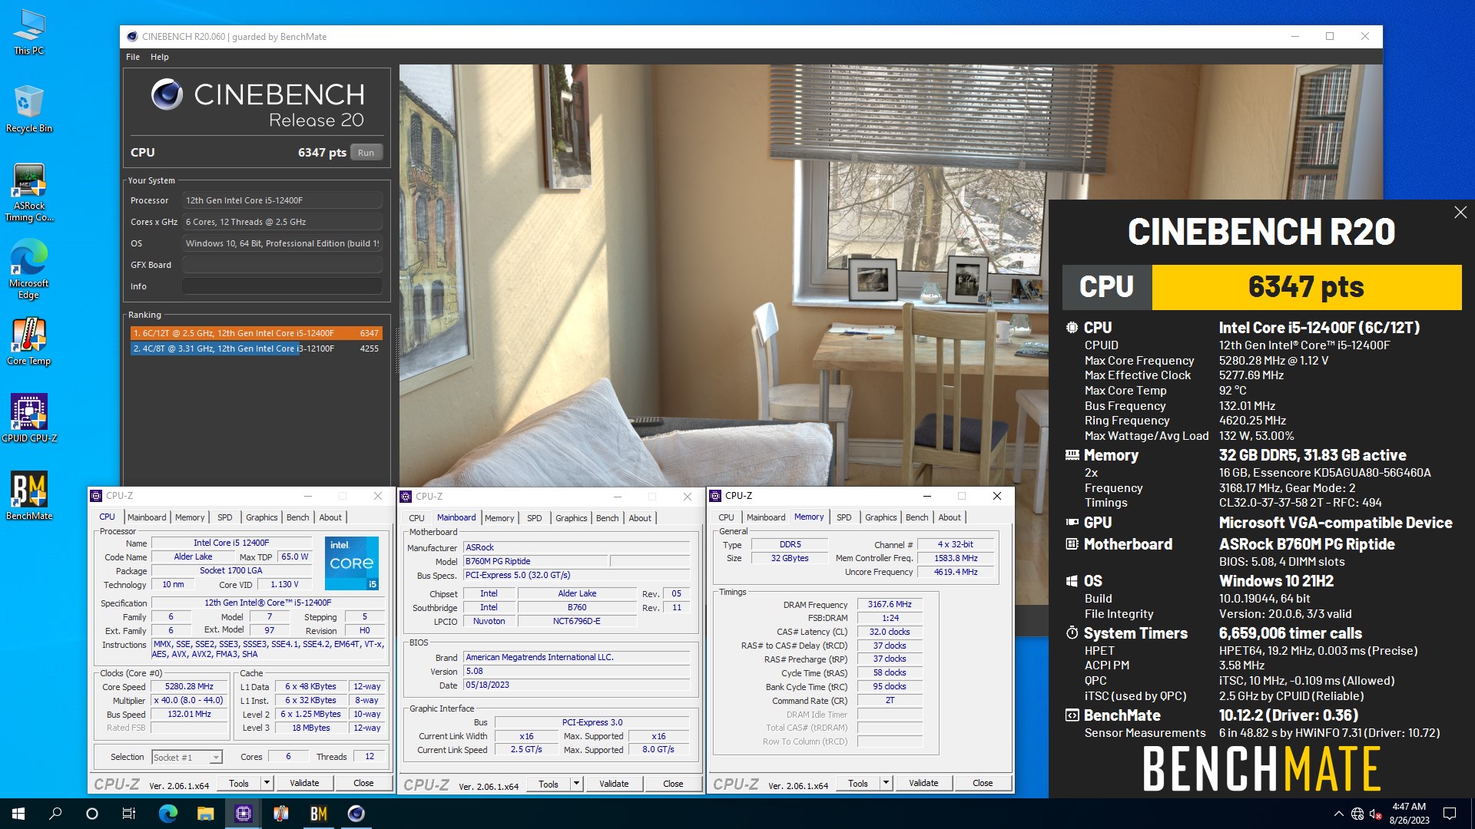
Task: Open the Recycle Bin desktop icon
Action: pyautogui.click(x=29, y=109)
